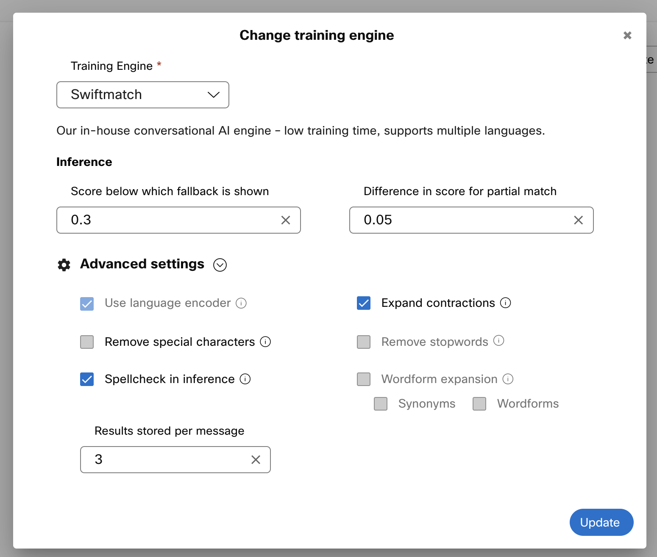Show info for Remove special characters
The height and width of the screenshot is (557, 657).
tap(265, 342)
